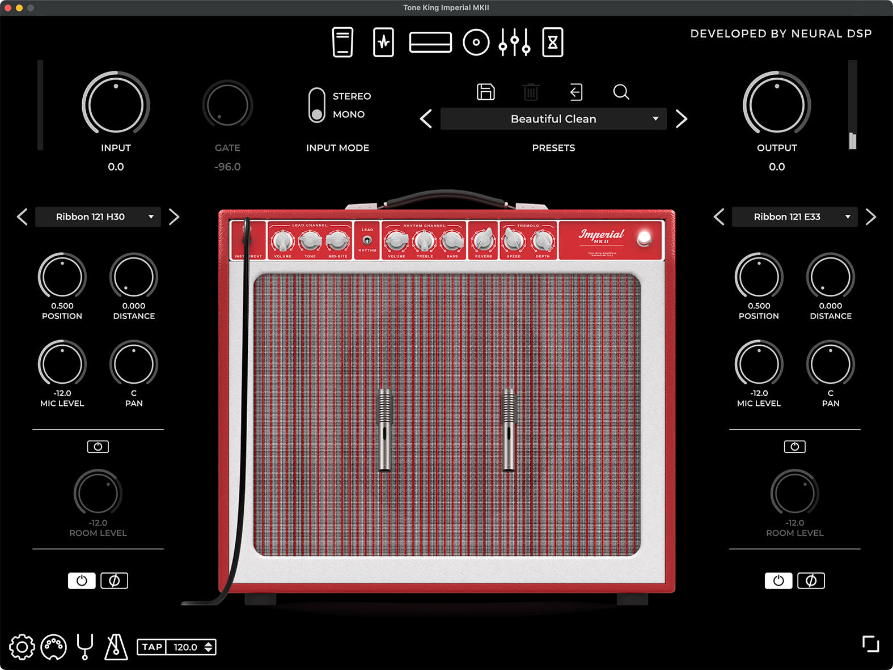The width and height of the screenshot is (893, 670).
Task: Select next left mic model
Action: pos(174,217)
